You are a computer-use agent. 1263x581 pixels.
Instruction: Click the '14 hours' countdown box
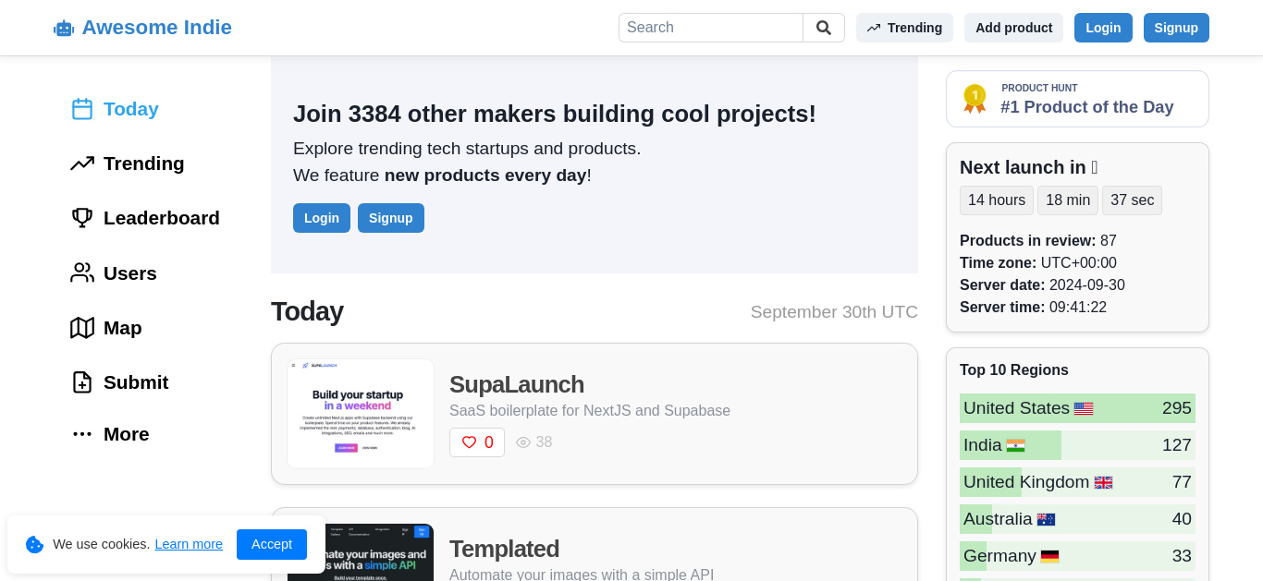tap(997, 200)
